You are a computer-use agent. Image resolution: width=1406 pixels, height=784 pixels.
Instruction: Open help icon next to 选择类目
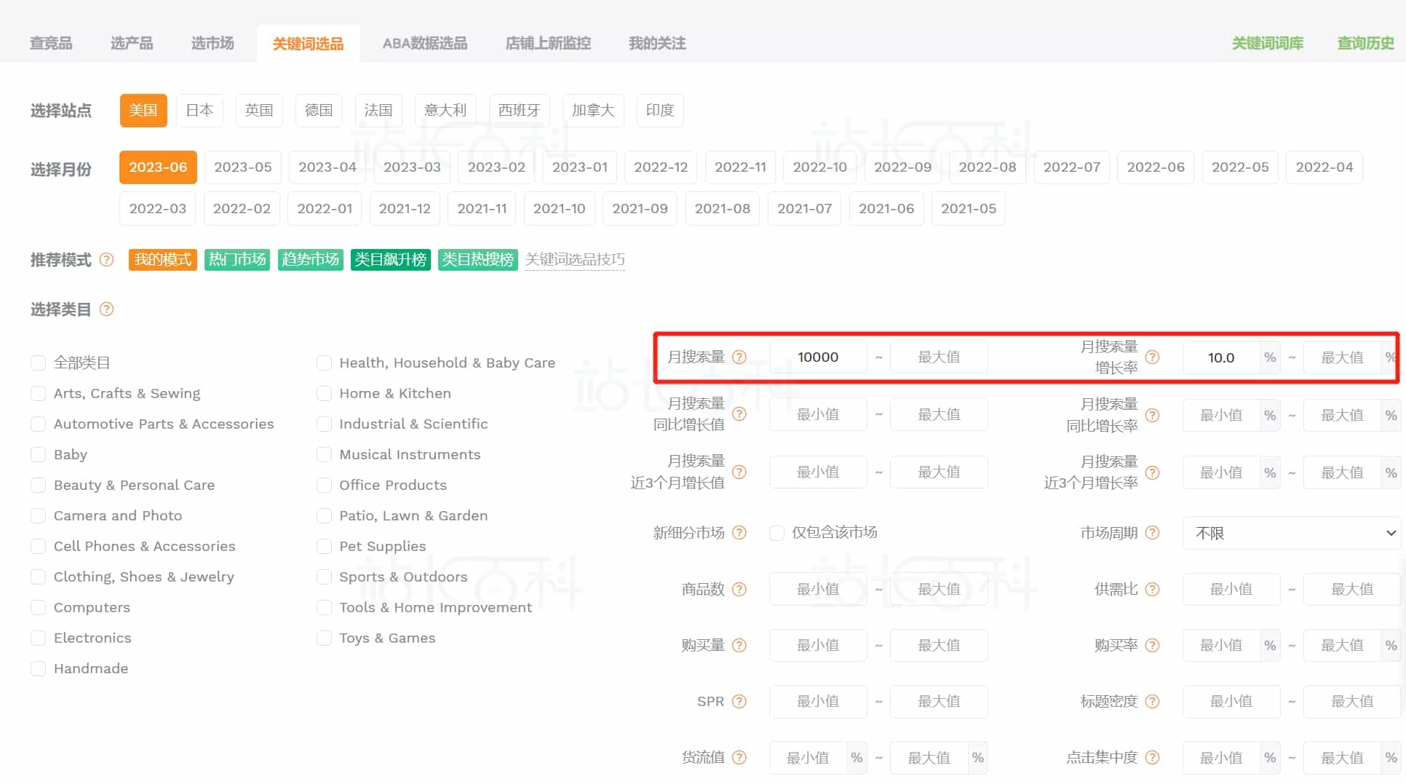coord(106,309)
